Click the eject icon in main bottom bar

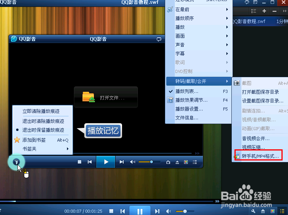[x=263, y=211]
